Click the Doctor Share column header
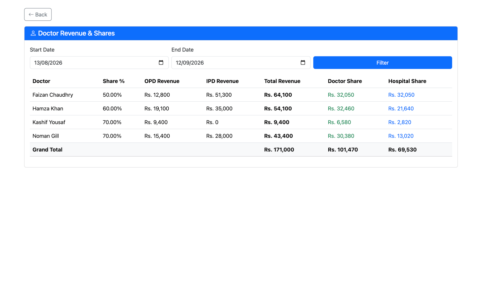Image resolution: width=482 pixels, height=301 pixels. [345, 81]
